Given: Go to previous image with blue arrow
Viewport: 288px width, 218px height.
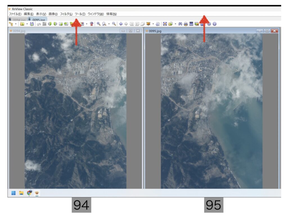Looking at the screenshot, I should coord(121,24).
